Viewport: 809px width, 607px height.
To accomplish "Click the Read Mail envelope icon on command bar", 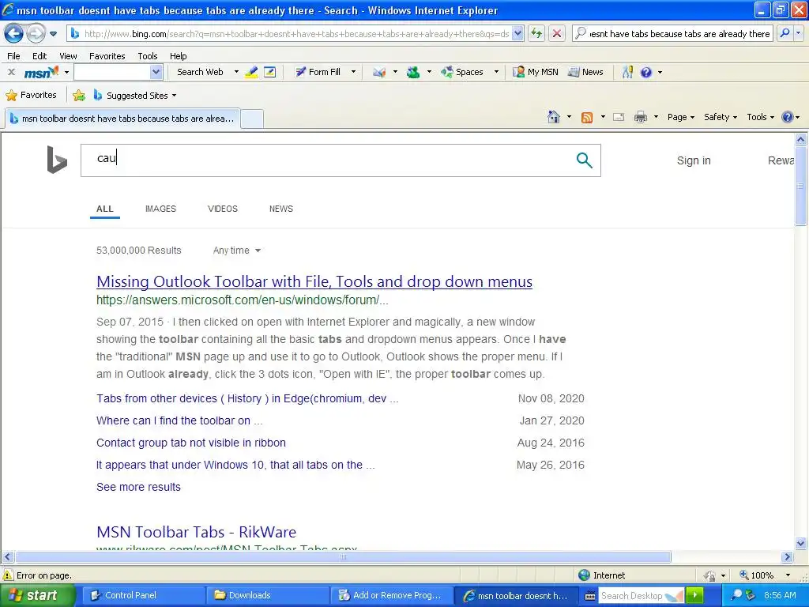I will click(619, 117).
